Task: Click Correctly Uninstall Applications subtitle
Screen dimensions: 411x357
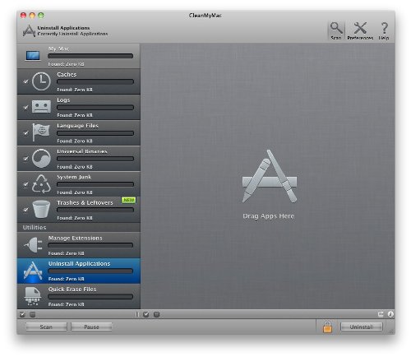Action: pyautogui.click(x=72, y=34)
